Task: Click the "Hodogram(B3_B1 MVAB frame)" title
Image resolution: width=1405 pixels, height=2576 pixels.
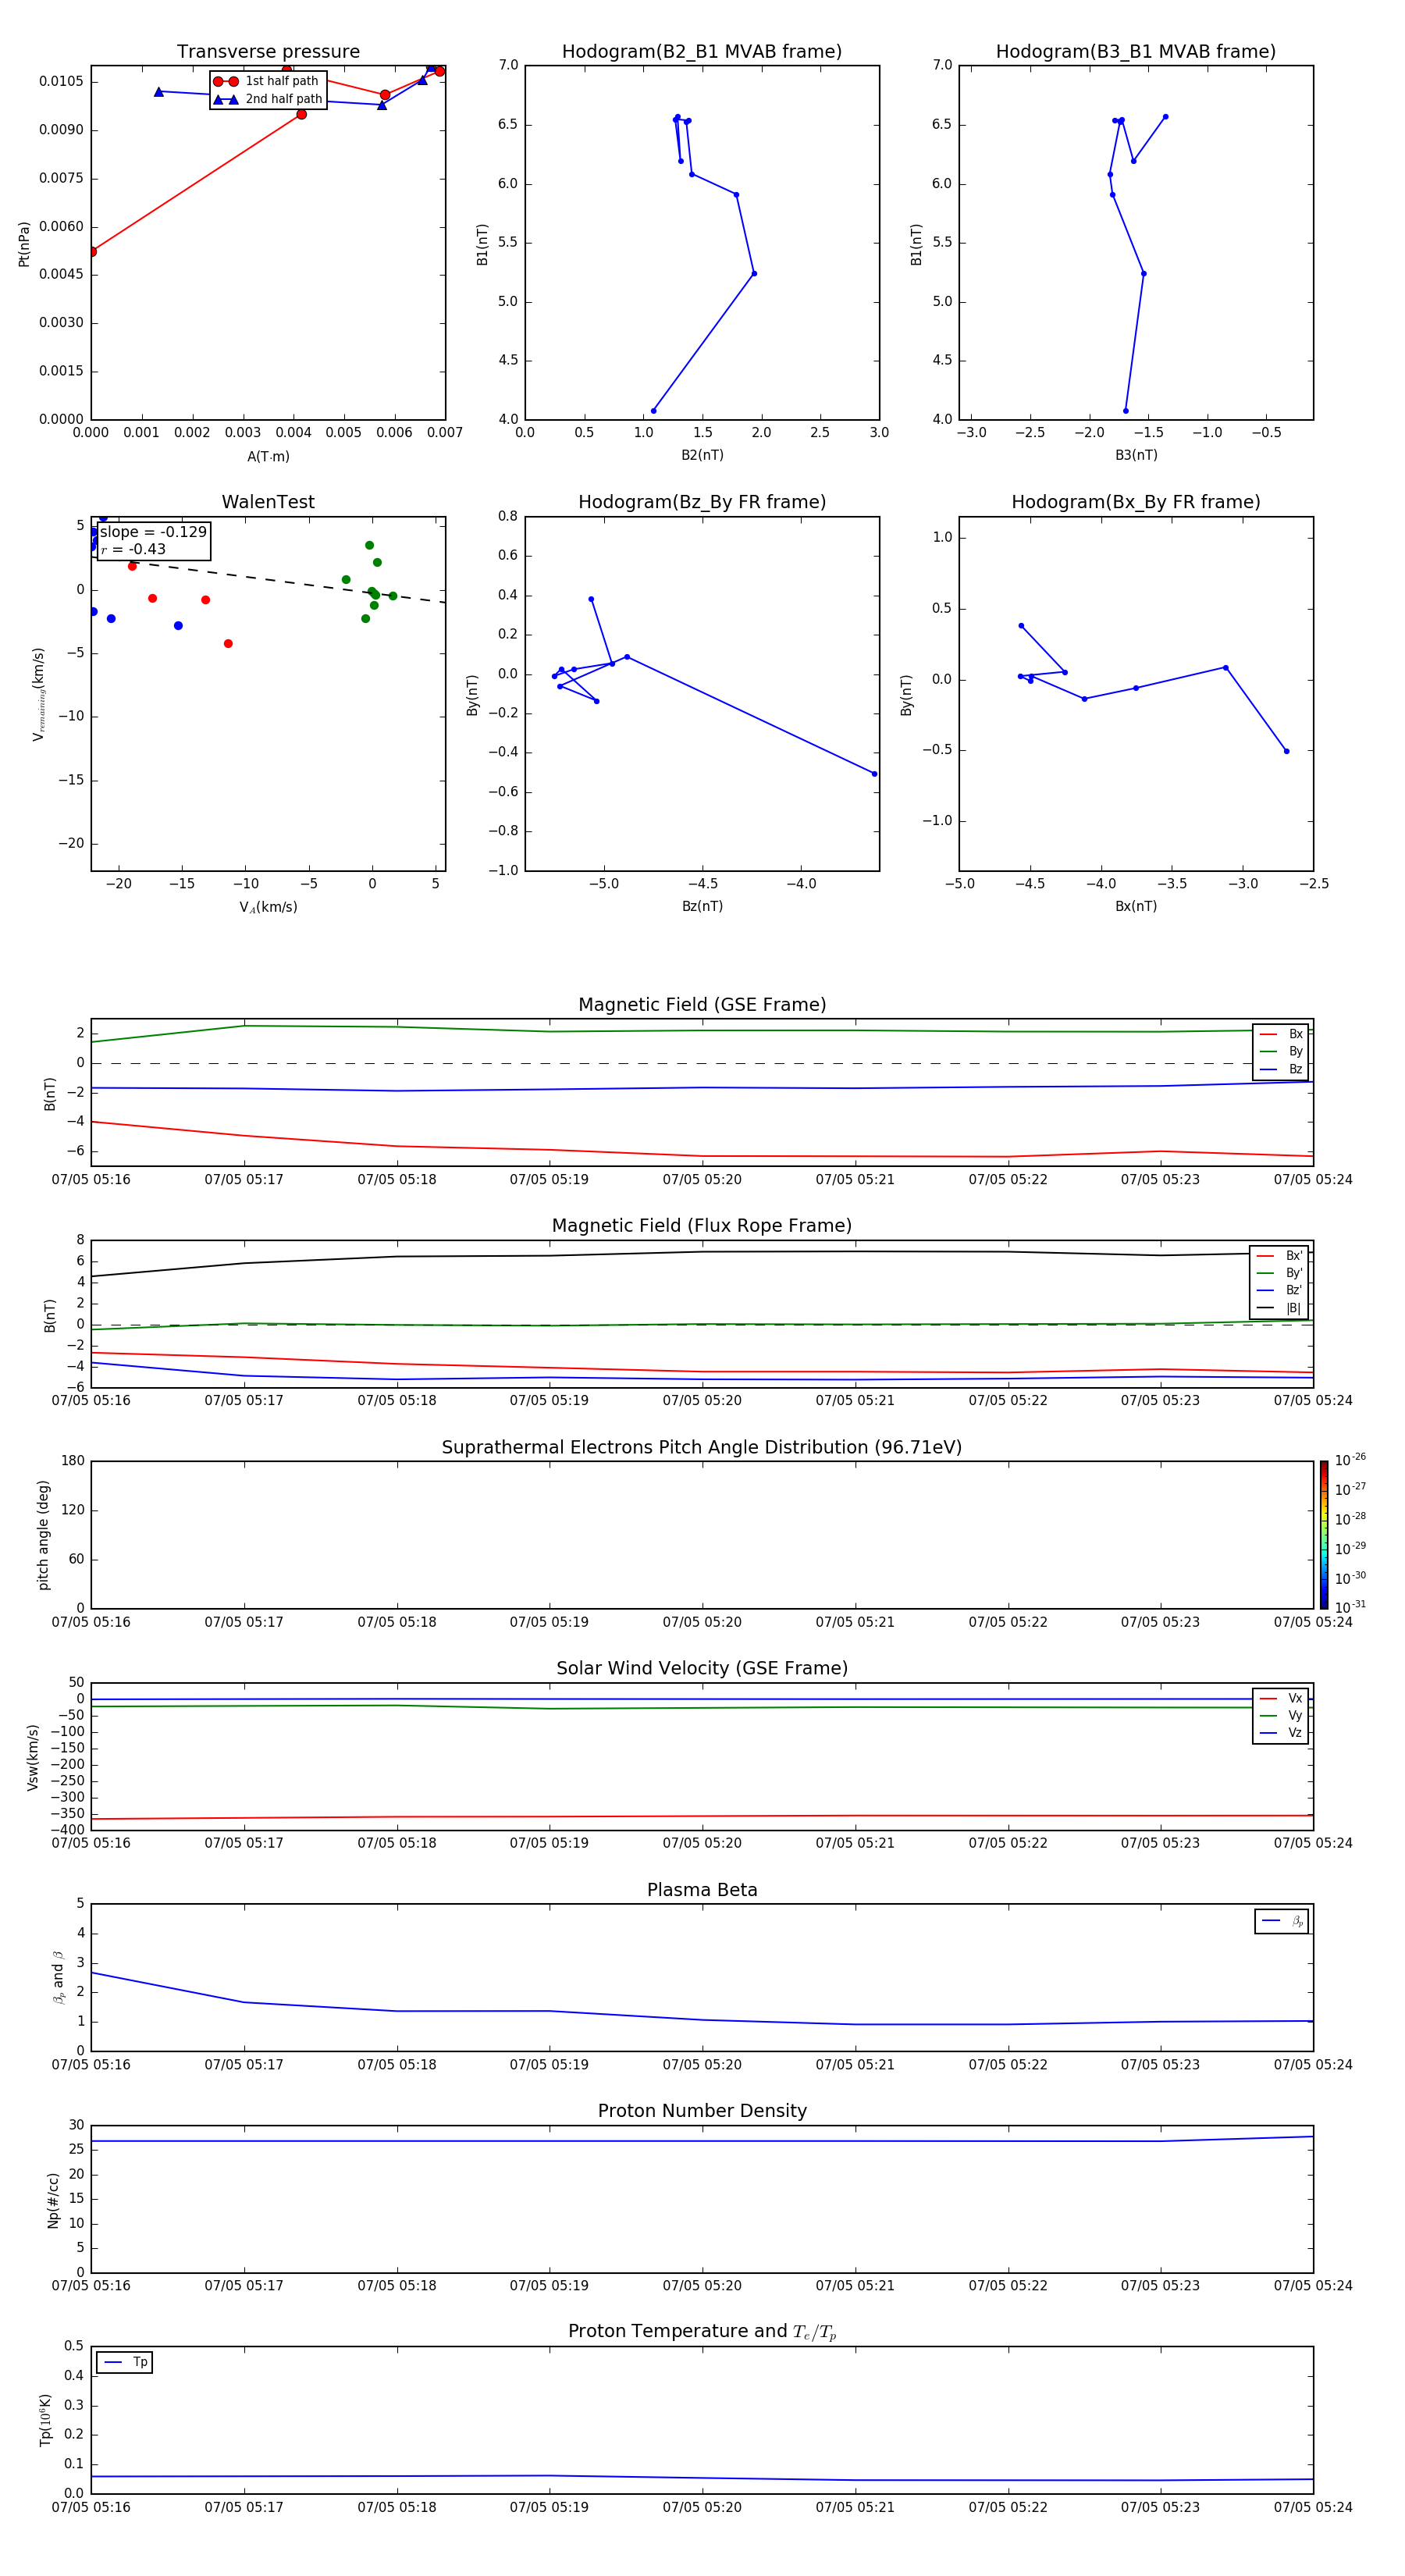Action: coord(1136,52)
